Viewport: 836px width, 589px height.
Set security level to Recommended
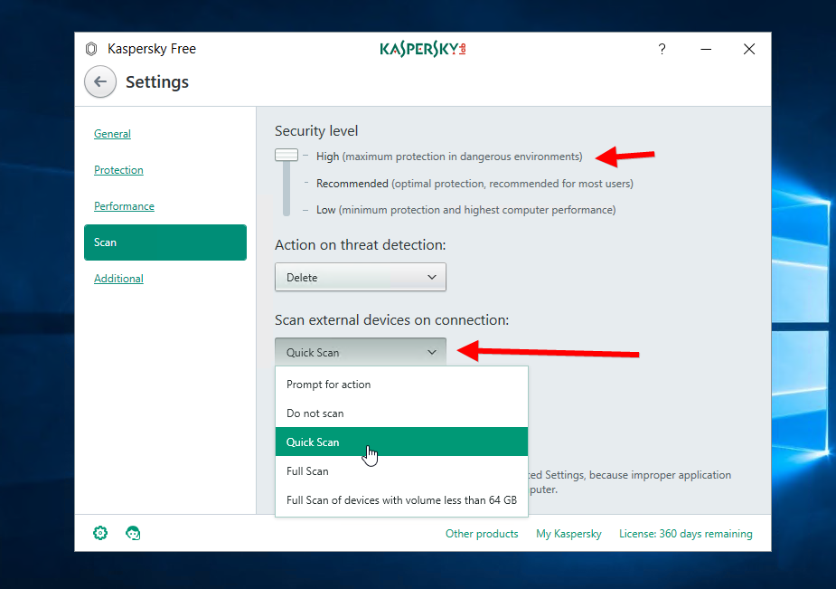474,184
